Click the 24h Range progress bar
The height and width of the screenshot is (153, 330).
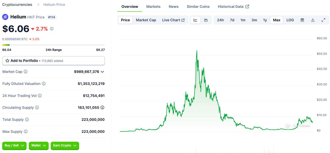point(53,45)
